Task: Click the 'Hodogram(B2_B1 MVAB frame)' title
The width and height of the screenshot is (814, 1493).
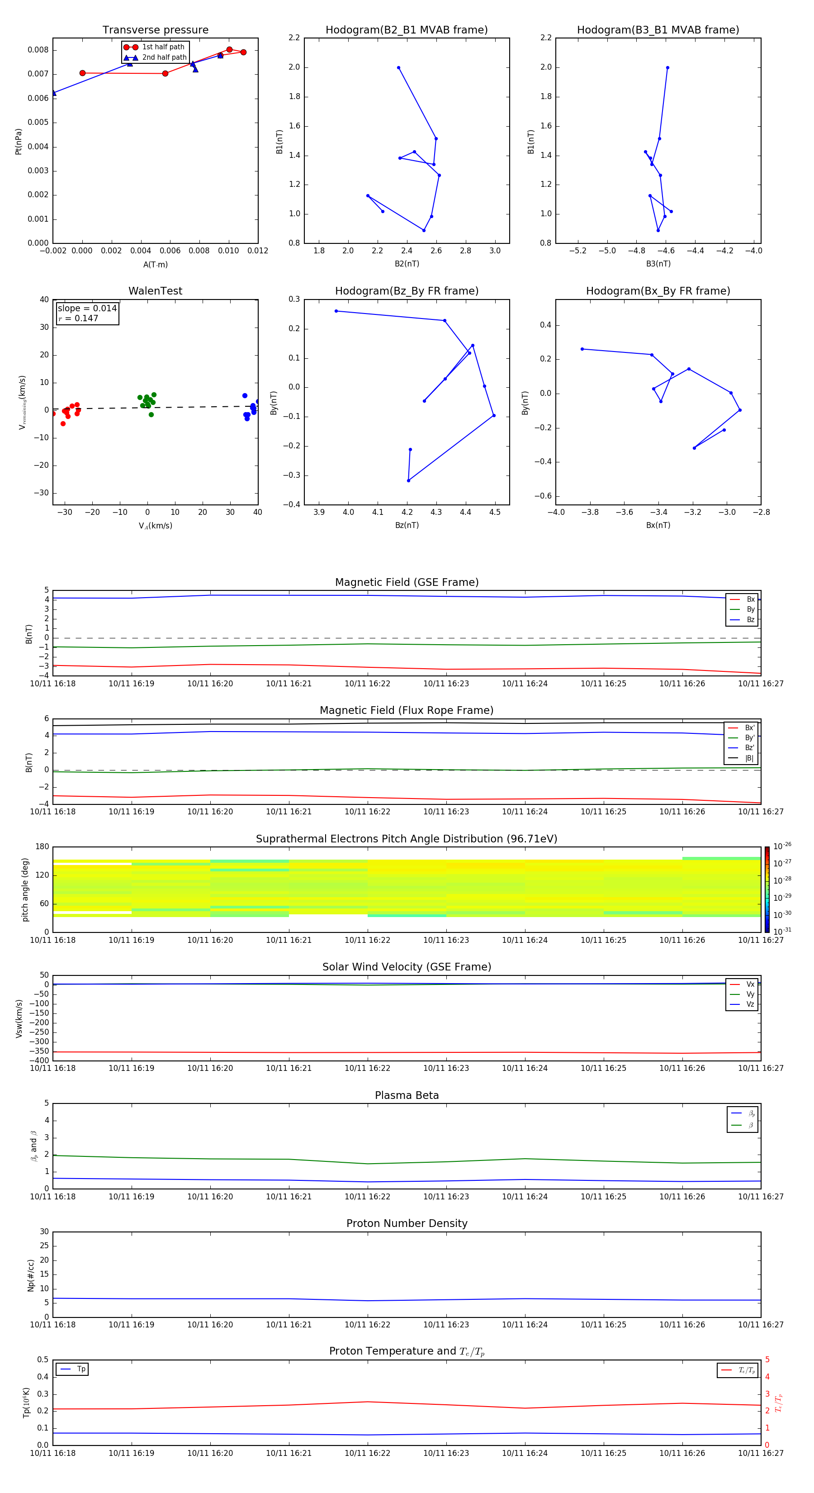Action: pyautogui.click(x=407, y=30)
